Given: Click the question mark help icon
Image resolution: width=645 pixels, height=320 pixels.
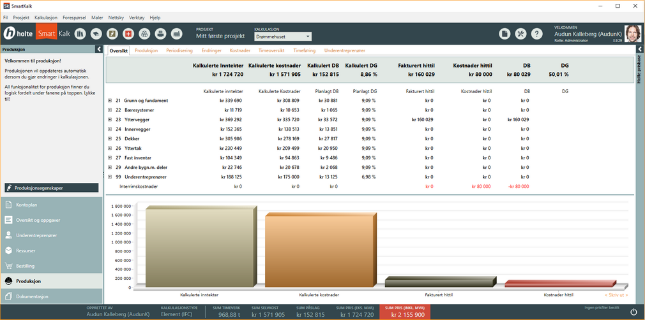Looking at the screenshot, I should click(537, 34).
